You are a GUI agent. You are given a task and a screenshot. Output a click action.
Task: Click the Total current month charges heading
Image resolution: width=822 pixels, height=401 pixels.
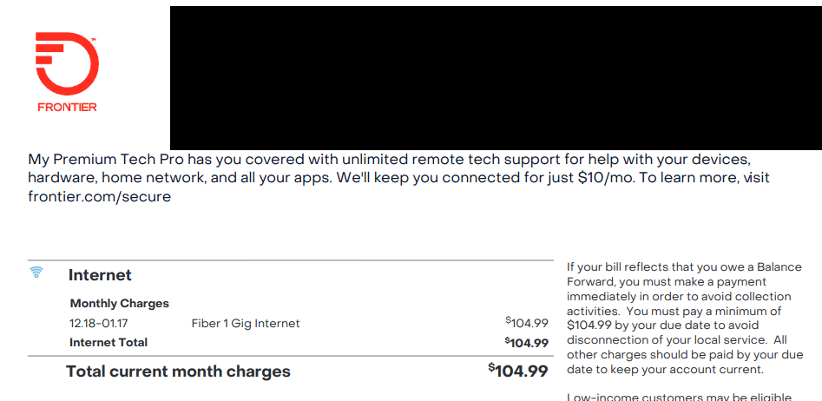[178, 371]
